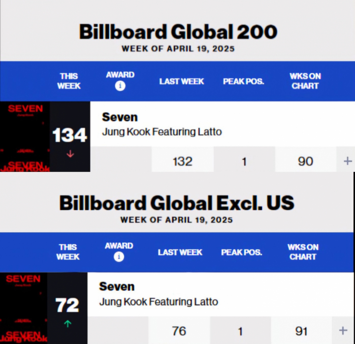Screen dimensions: 355x344
Task: Click the Billboard Global 200 chart heading
Action: click(x=178, y=32)
